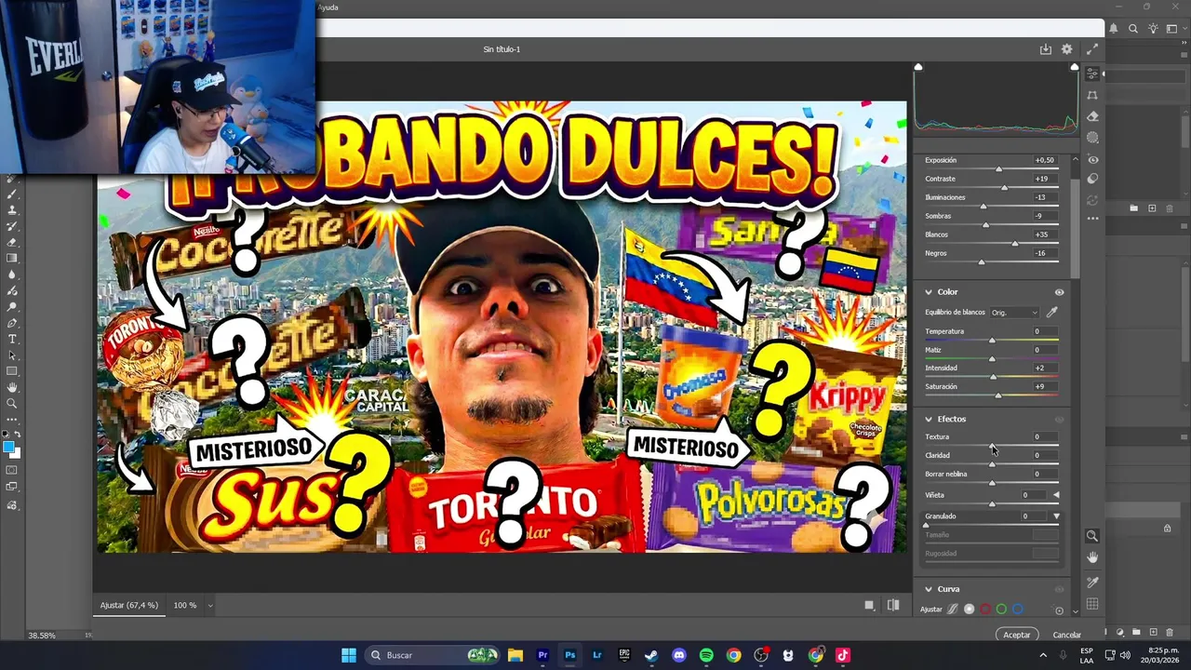The width and height of the screenshot is (1191, 670).
Task: Toggle Curva section visibility eye
Action: pos(1059,589)
